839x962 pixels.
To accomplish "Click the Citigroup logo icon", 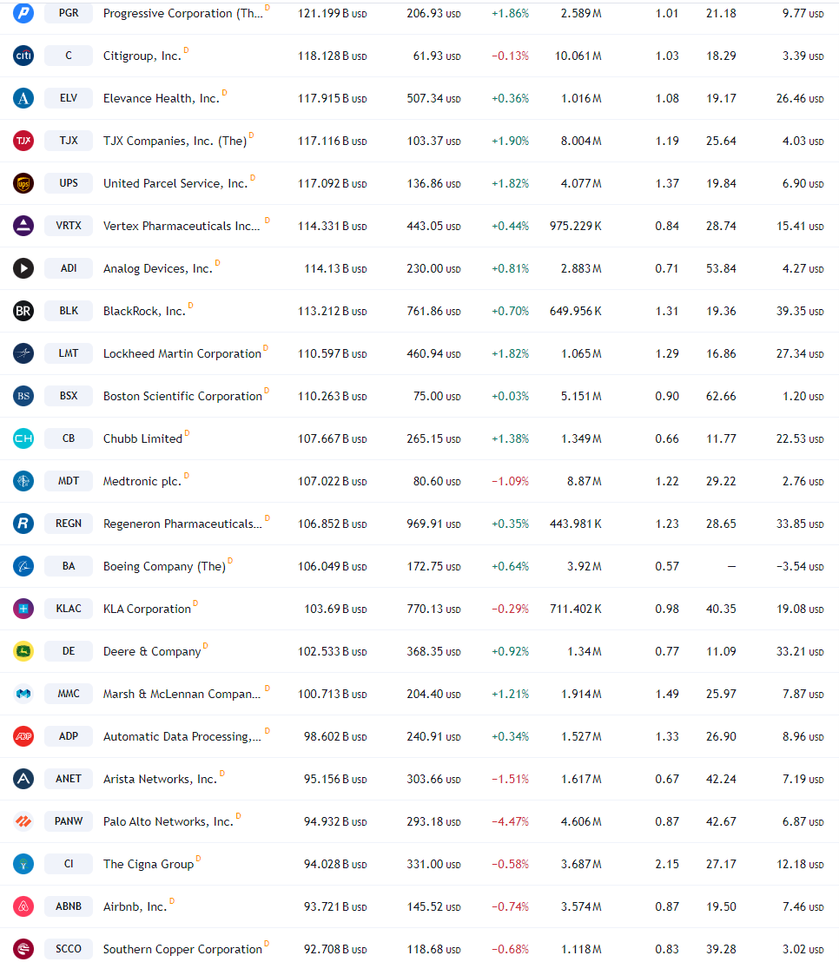I will tap(23, 56).
